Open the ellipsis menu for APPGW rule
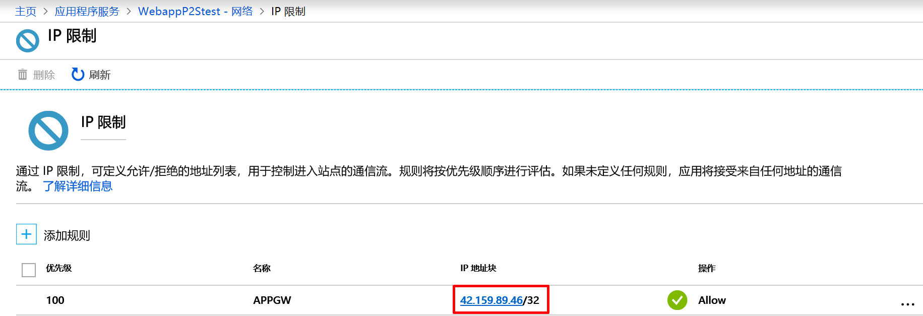Screen dimensions: 923x316 tap(907, 304)
